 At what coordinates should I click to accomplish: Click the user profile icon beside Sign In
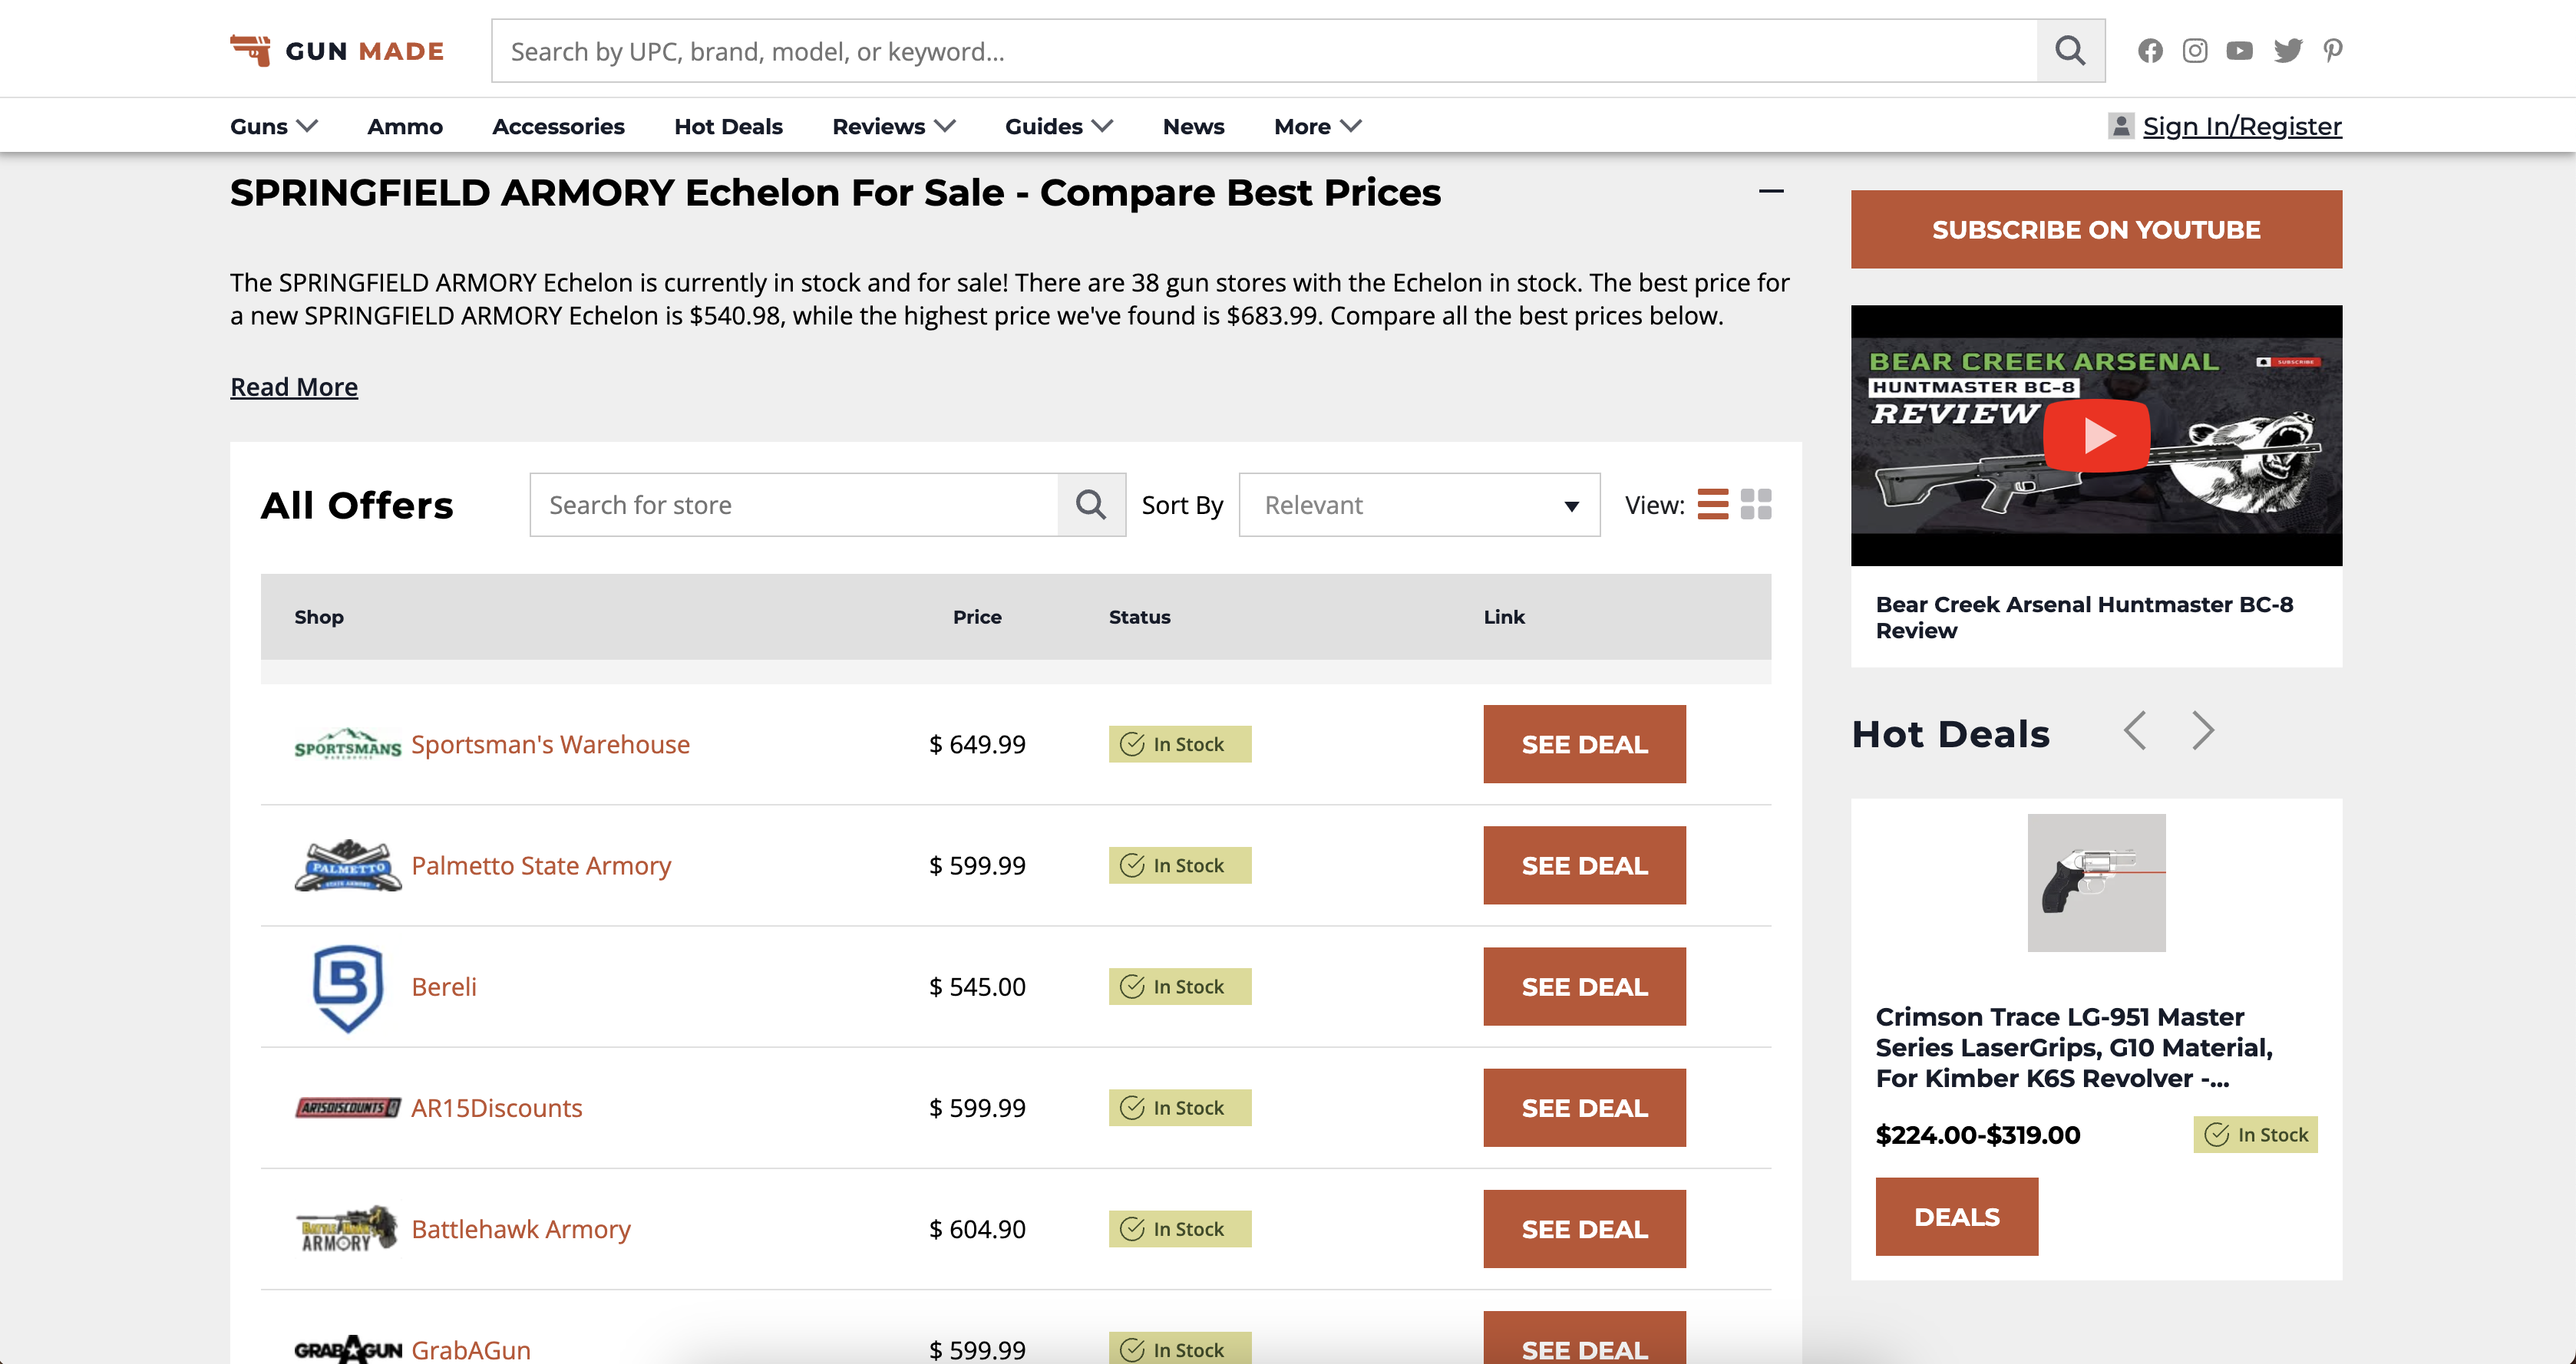coord(2121,126)
